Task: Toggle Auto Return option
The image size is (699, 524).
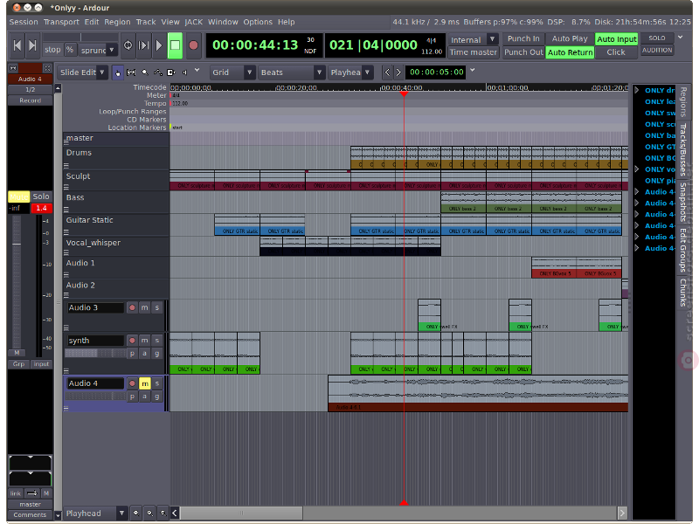Action: point(570,52)
